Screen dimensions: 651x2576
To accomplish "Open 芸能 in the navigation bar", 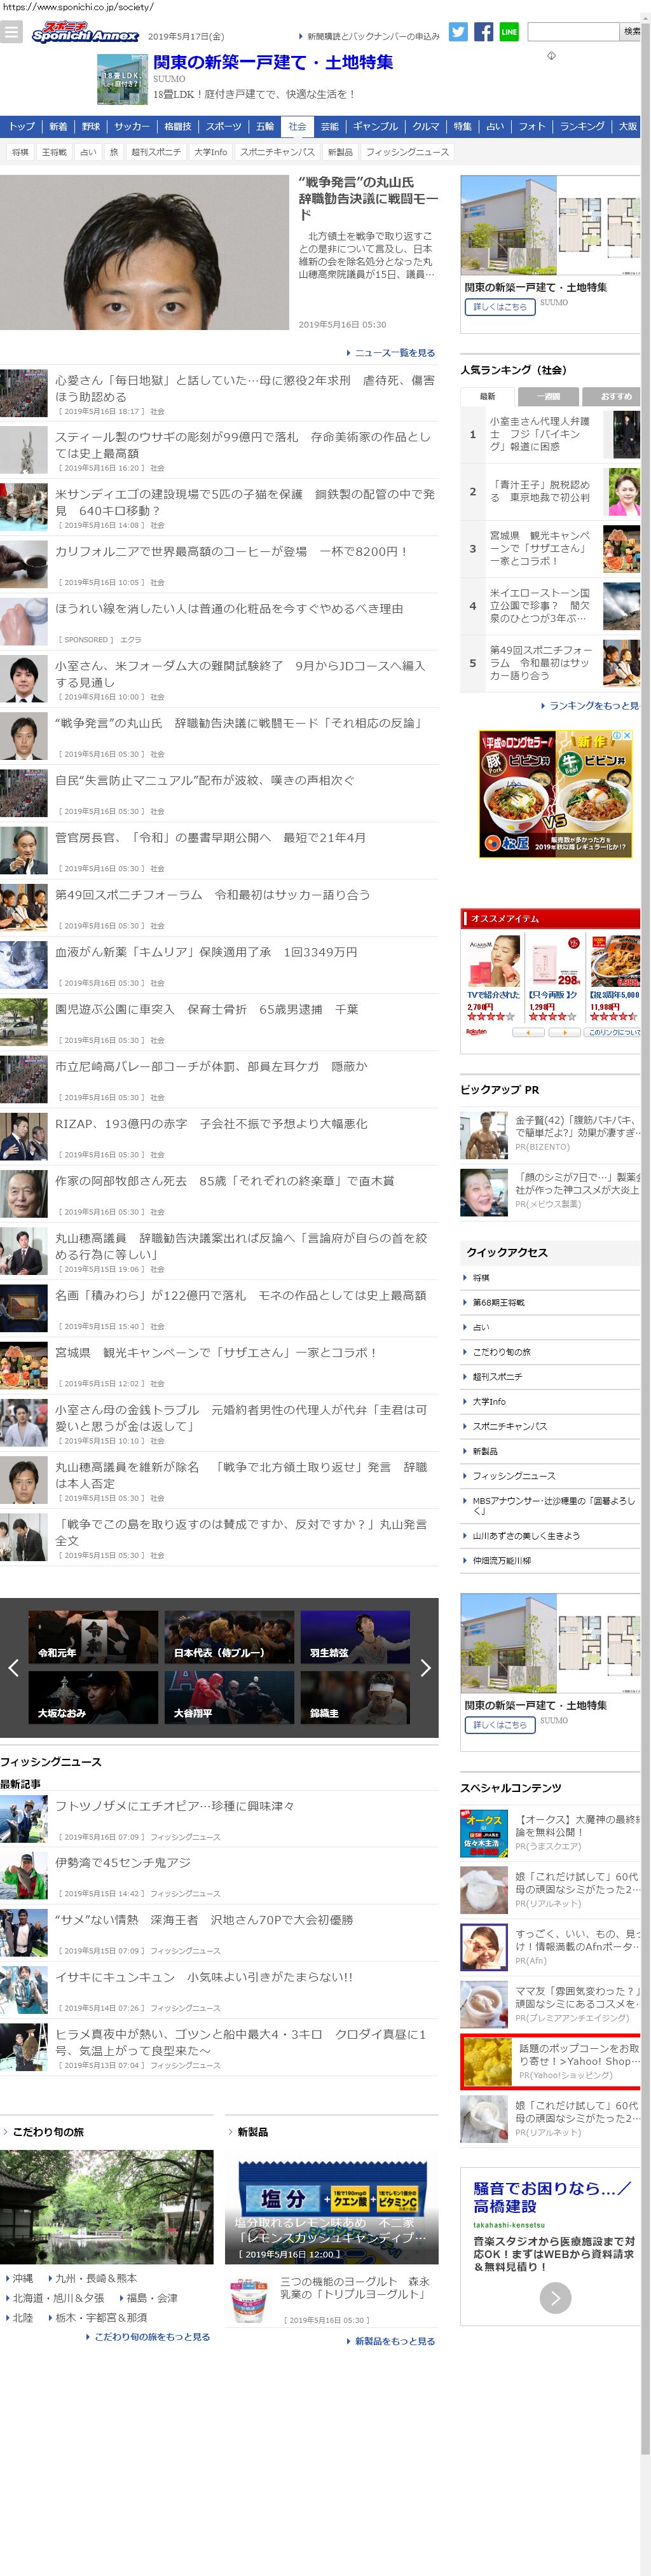I will click(x=330, y=127).
